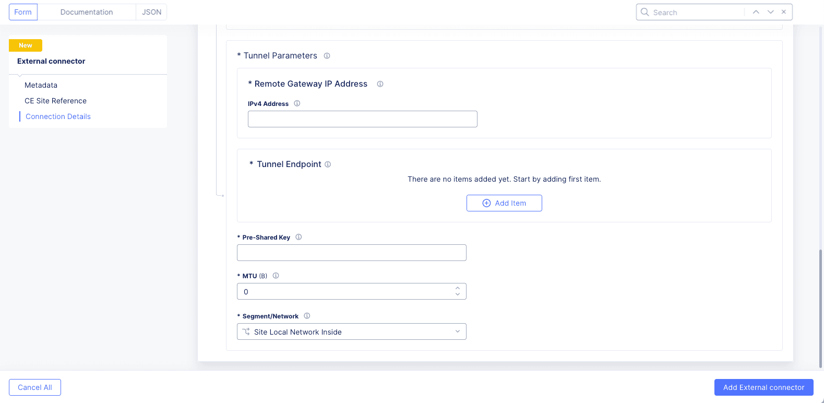Show MTU field help icon
824x403 pixels.
click(276, 276)
